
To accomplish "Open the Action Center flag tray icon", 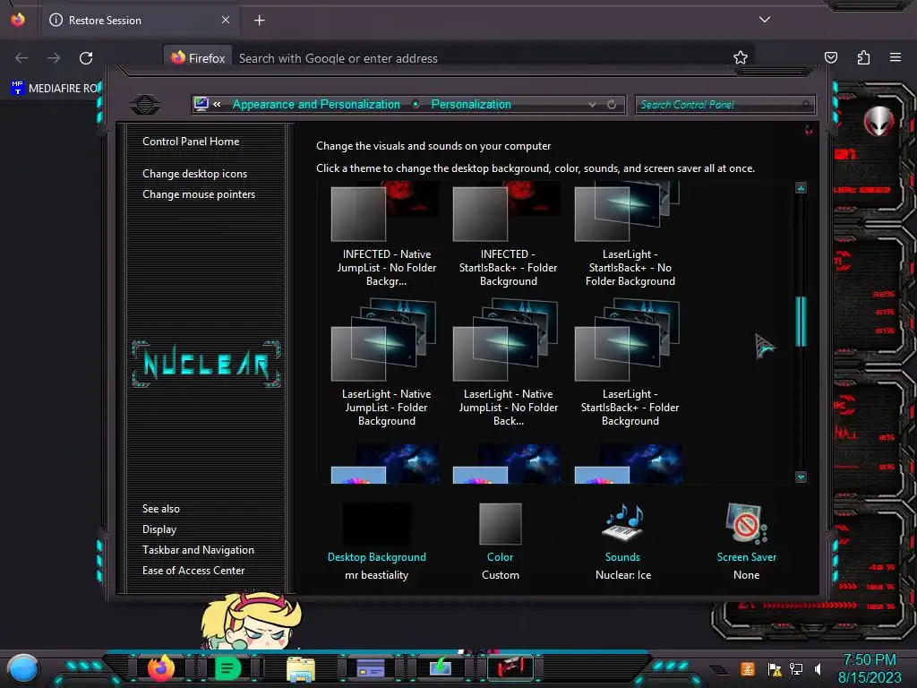I will pyautogui.click(x=775, y=669).
